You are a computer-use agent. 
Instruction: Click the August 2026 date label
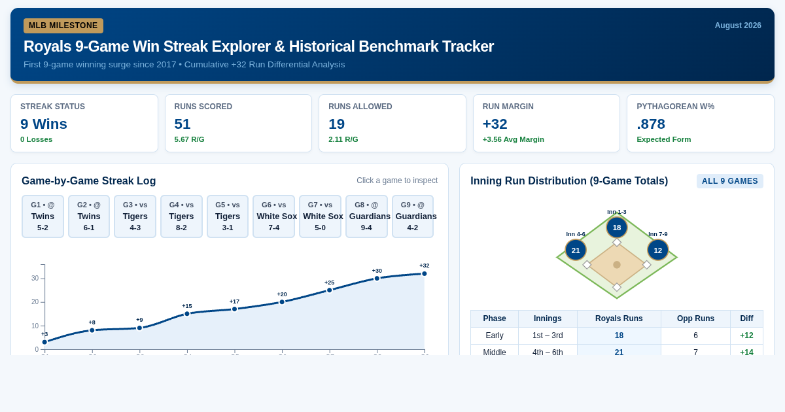point(738,26)
